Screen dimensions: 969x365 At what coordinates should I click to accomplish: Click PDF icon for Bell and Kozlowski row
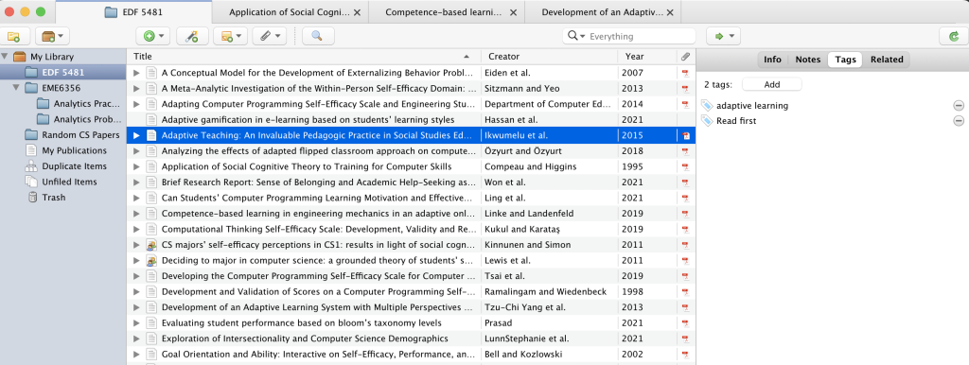(685, 355)
